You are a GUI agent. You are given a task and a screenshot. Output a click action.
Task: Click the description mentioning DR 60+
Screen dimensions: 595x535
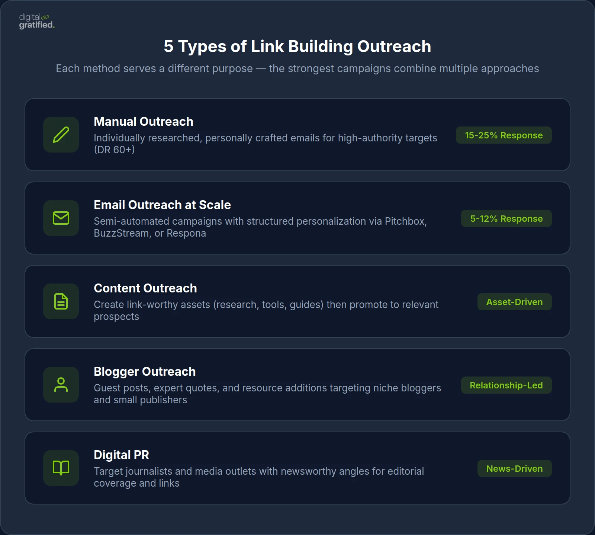tap(266, 144)
